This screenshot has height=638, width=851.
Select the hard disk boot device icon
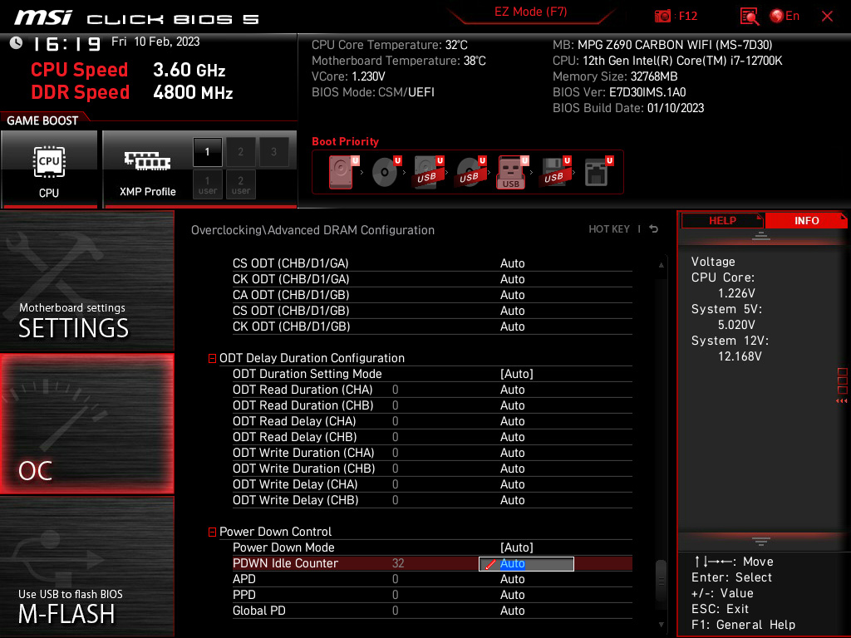click(x=343, y=172)
